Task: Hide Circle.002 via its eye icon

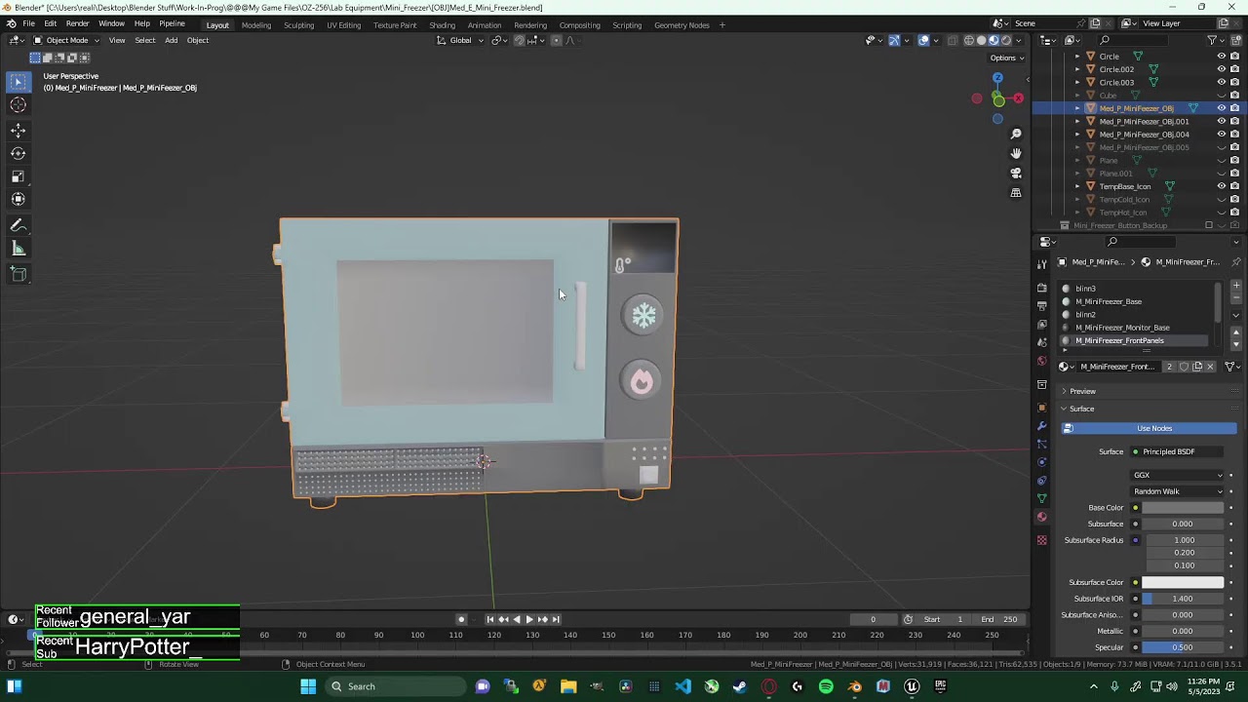Action: [x=1221, y=69]
